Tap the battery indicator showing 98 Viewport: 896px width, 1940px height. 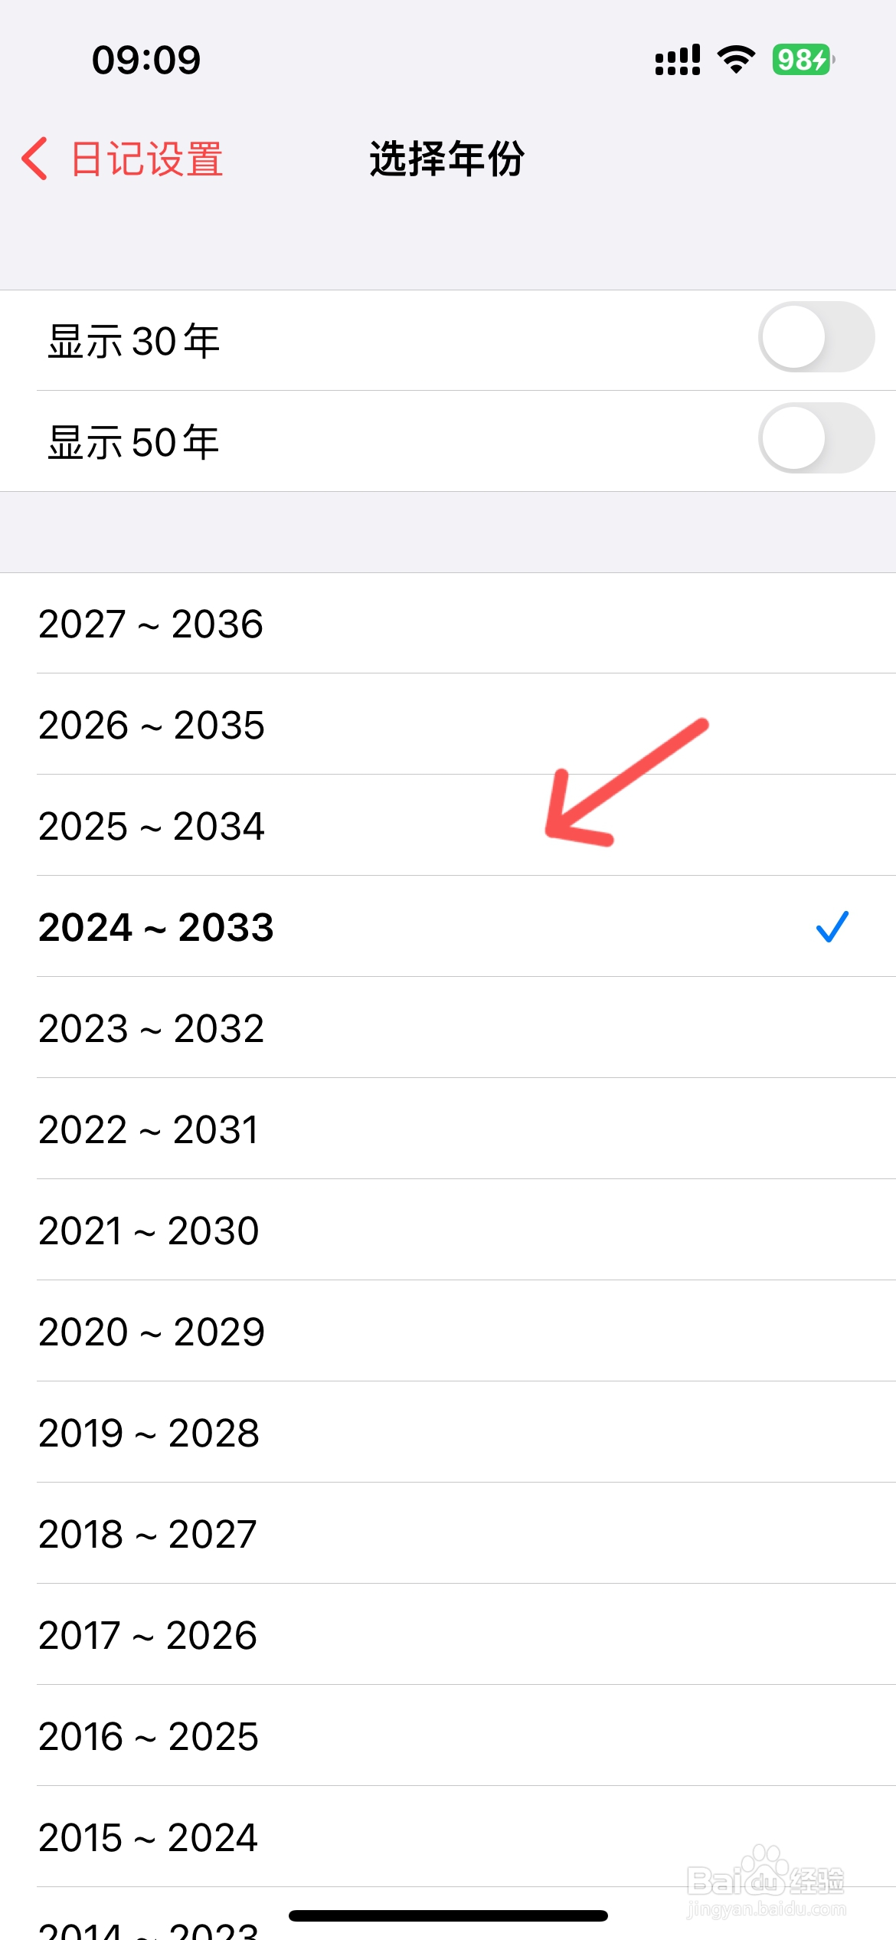tap(803, 59)
